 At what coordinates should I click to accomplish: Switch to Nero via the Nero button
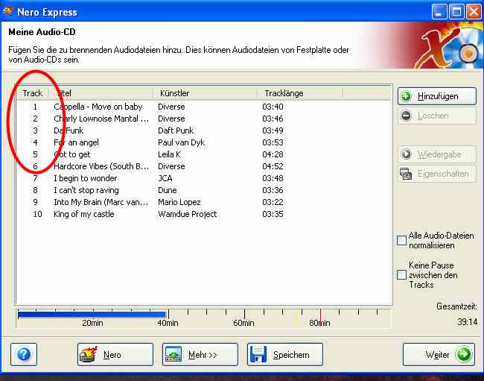click(115, 354)
